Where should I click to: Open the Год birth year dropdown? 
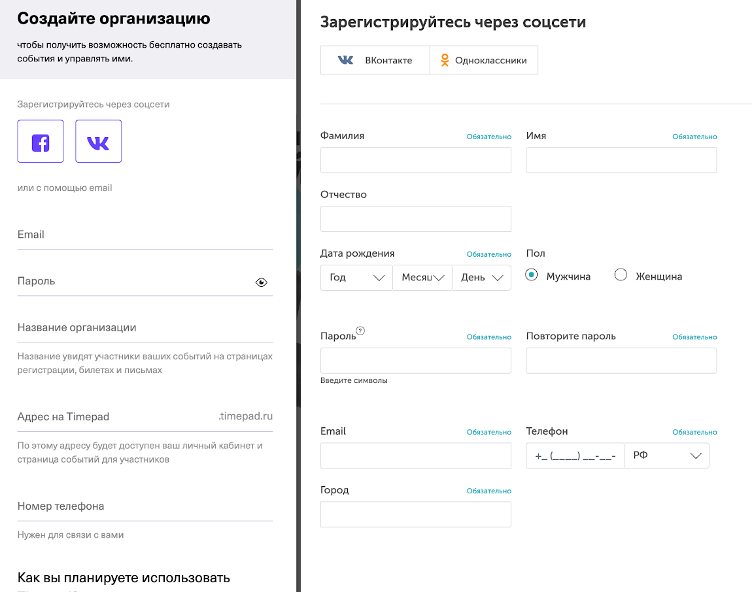point(356,277)
